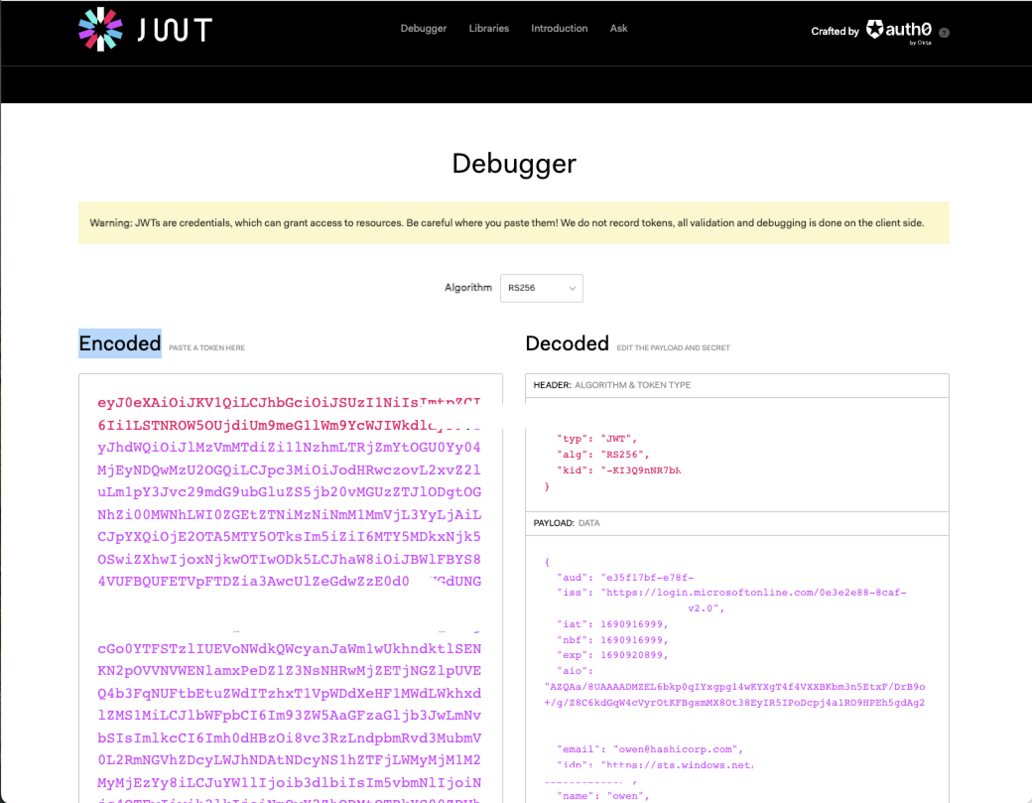Click the chevron arrow in the Algorithm selector
Screen dimensions: 1032x803
[x=572, y=288]
